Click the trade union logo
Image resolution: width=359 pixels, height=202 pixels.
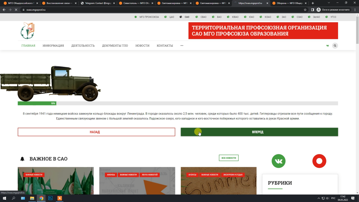(x=27, y=31)
